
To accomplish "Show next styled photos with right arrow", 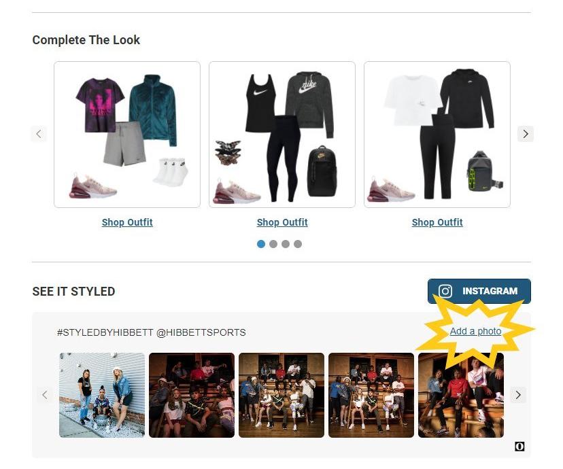I will 518,395.
